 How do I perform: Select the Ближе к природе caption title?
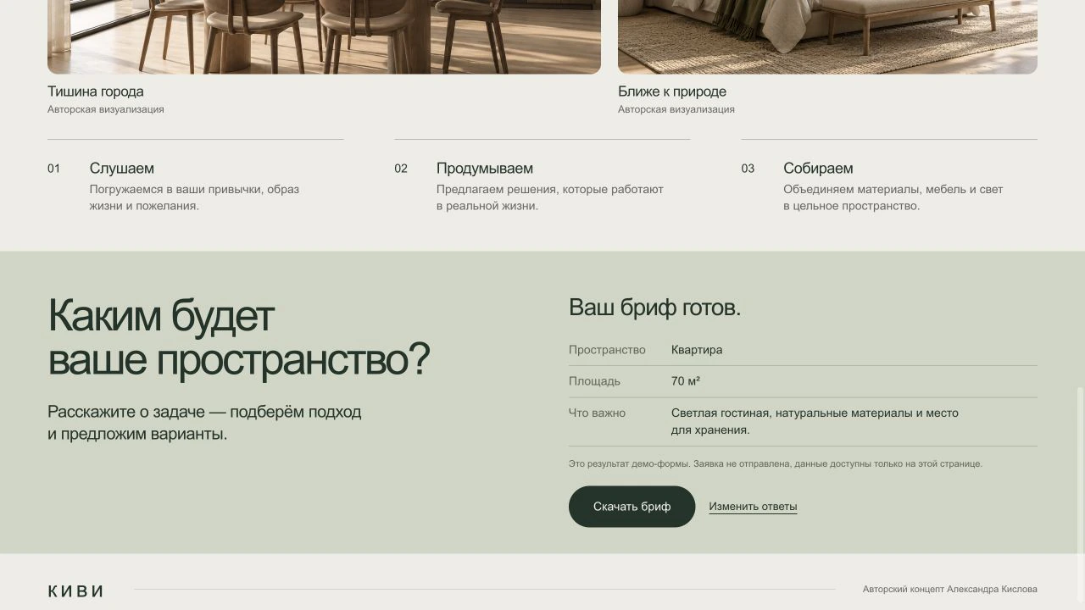click(672, 91)
